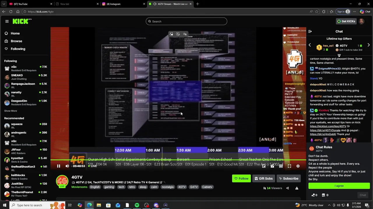Click I agree to chat rules

(339, 186)
